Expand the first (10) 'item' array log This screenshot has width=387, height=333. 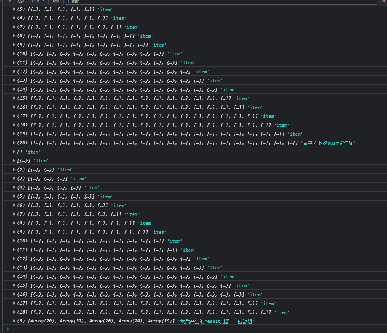click(14, 53)
